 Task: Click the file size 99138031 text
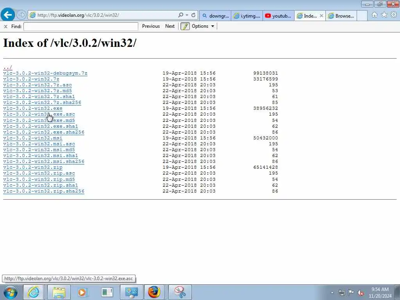pos(266,73)
